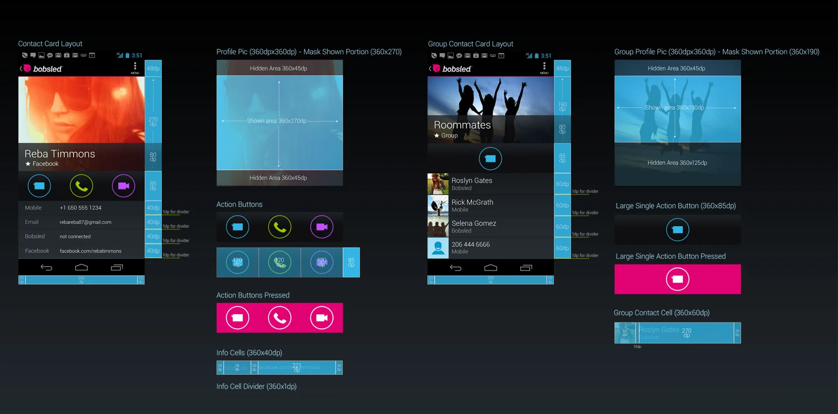838x414 pixels.
Task: Click the 270 dp dimension marker beside Reba's photo
Action: (x=153, y=122)
